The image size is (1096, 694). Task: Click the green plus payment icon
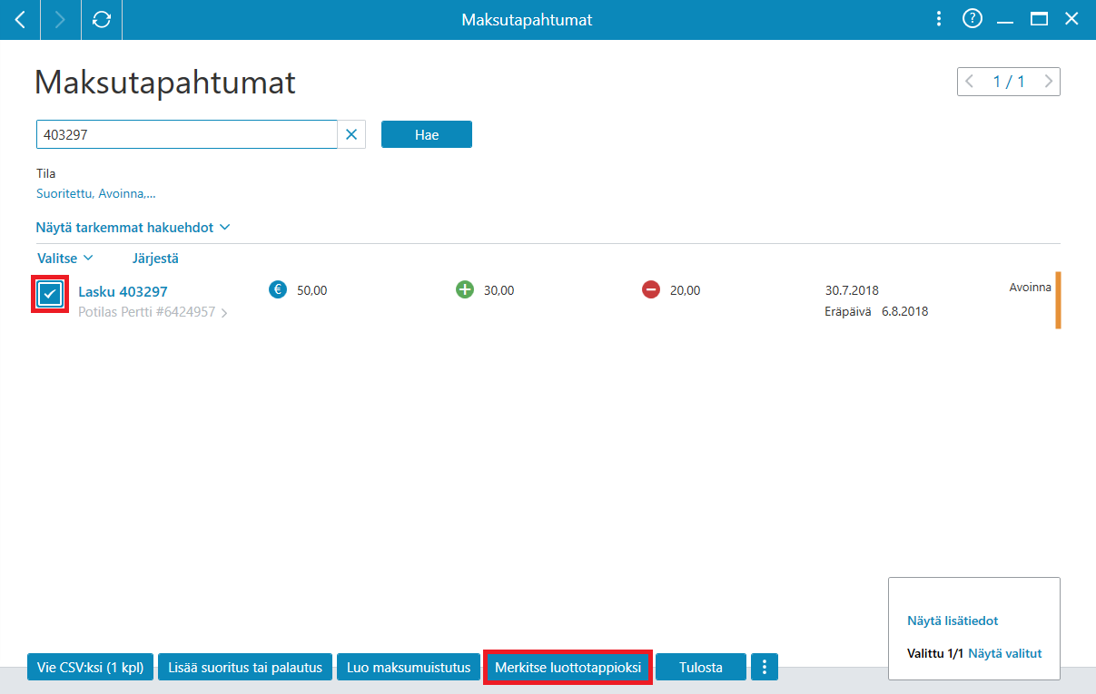(465, 290)
